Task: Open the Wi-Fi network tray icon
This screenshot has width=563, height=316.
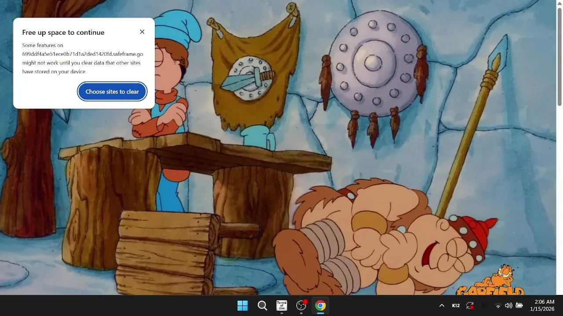Action: pyautogui.click(x=498, y=305)
